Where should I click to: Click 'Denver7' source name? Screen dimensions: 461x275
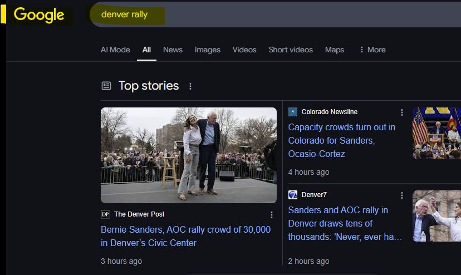tap(313, 195)
